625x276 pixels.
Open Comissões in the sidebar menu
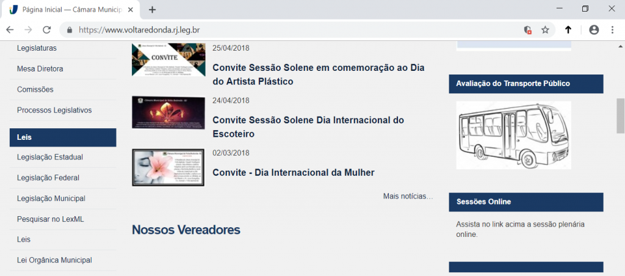coord(35,90)
